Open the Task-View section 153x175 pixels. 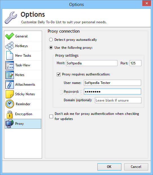[23, 65]
